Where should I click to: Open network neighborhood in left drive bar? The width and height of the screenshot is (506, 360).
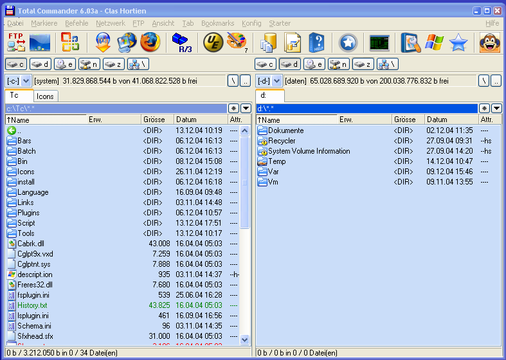[x=138, y=64]
